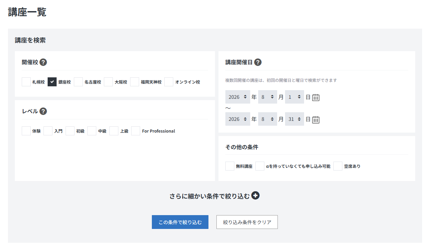Check αを持っていなくても申し込み可能 option

point(260,166)
